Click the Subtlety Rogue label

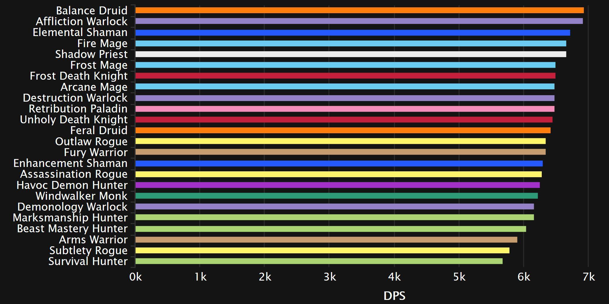coord(88,250)
